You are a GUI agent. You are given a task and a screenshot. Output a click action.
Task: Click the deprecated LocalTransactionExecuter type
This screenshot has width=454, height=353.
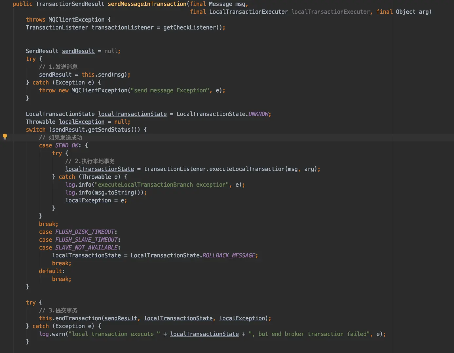click(249, 12)
